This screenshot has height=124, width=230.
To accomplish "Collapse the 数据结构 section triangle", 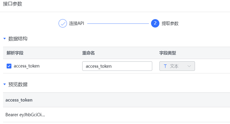I will point(5,39).
